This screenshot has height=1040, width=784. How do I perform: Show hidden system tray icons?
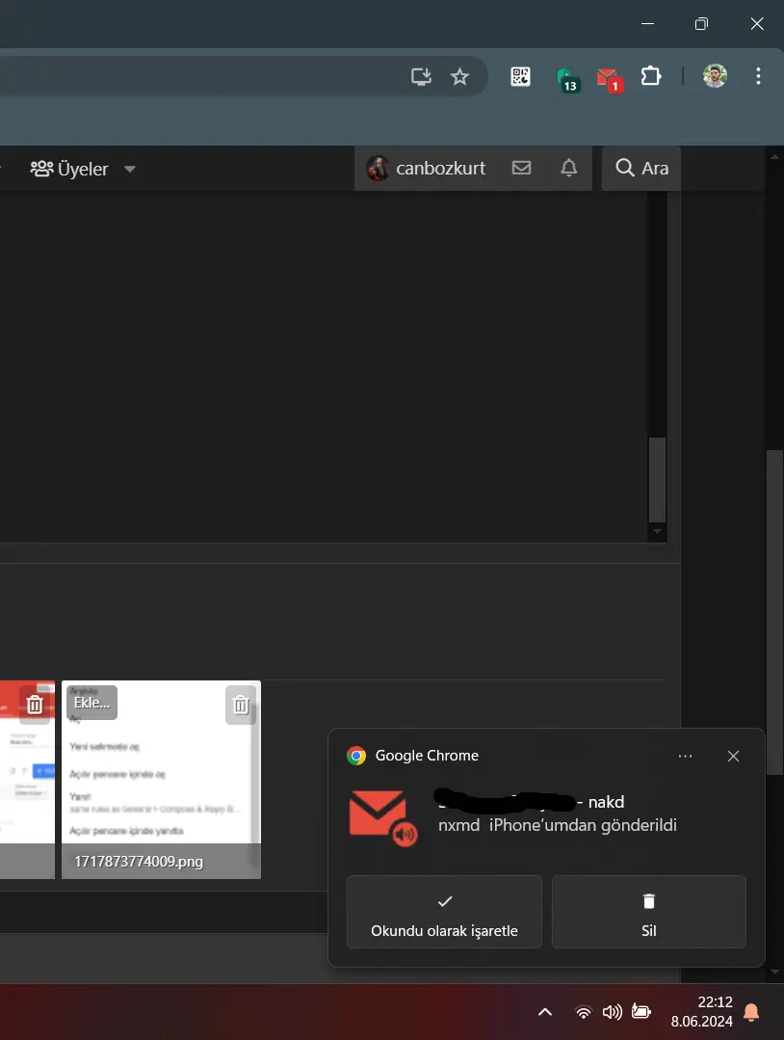point(545,1011)
